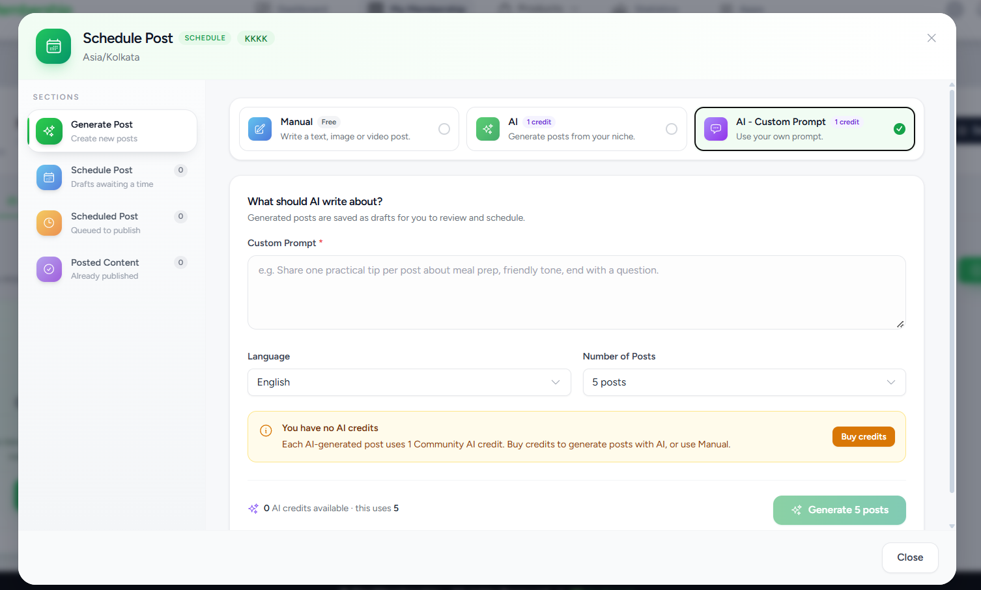Screen dimensions: 981x590
Task: Click the 1 credit badge beside Custom Prompt
Action: (x=847, y=122)
